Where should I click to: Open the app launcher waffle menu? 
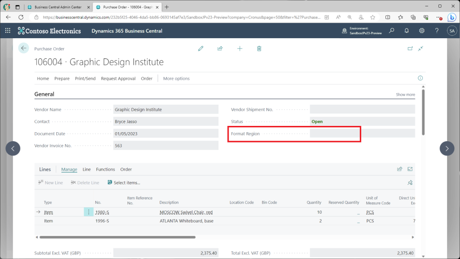click(x=8, y=31)
